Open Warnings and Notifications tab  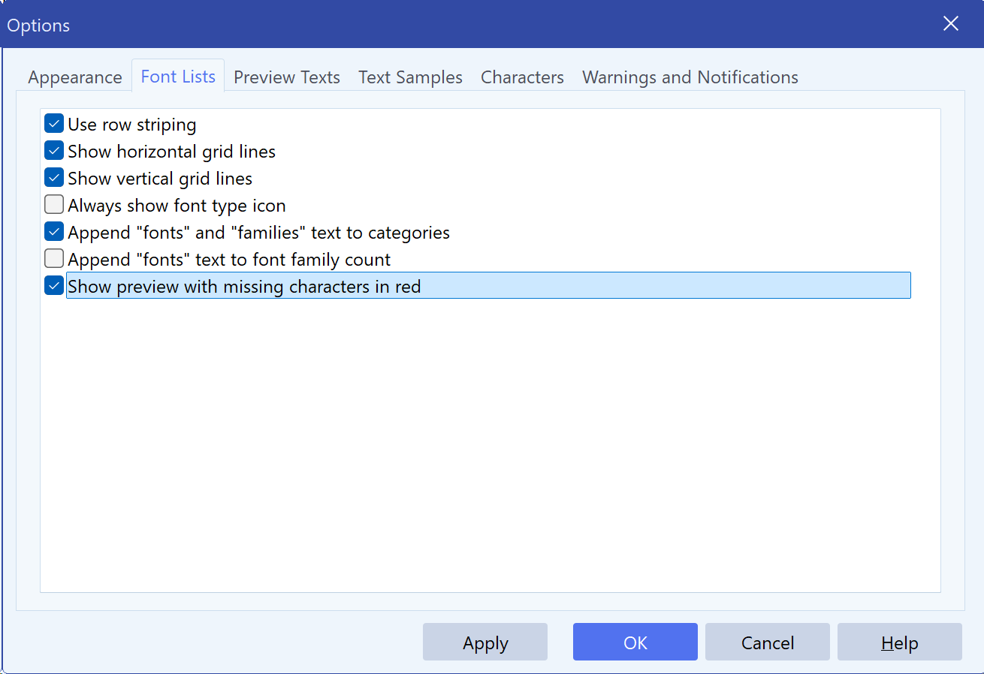[x=690, y=77]
